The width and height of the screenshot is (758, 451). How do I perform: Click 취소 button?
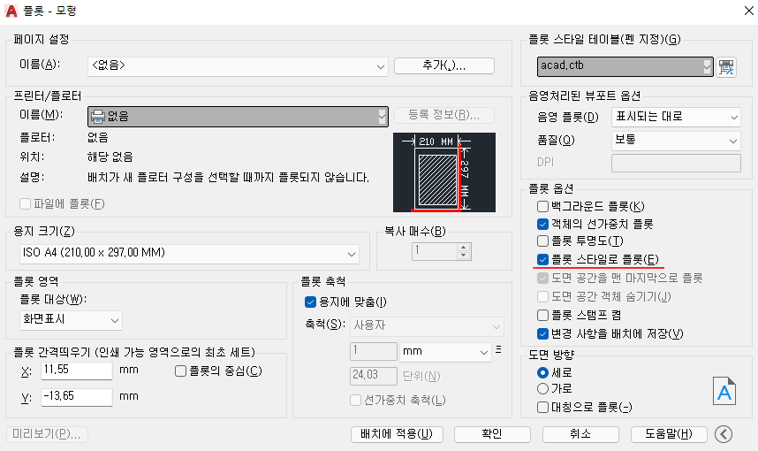point(580,434)
